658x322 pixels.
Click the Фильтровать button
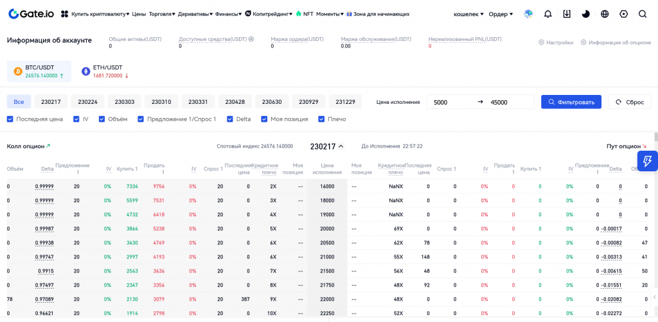point(571,102)
